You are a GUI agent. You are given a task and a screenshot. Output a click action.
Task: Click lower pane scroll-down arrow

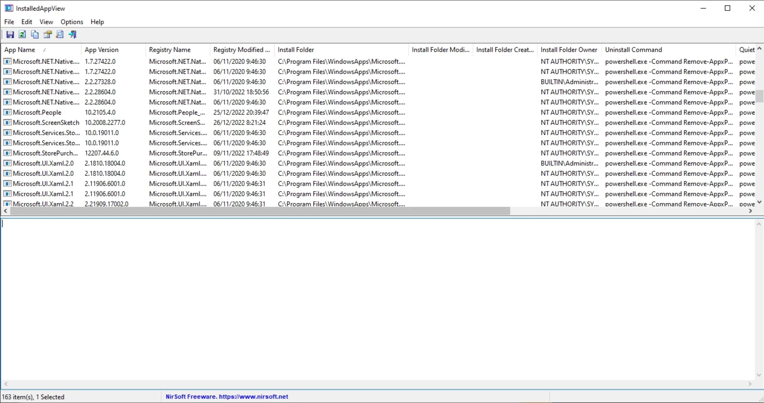click(x=759, y=375)
